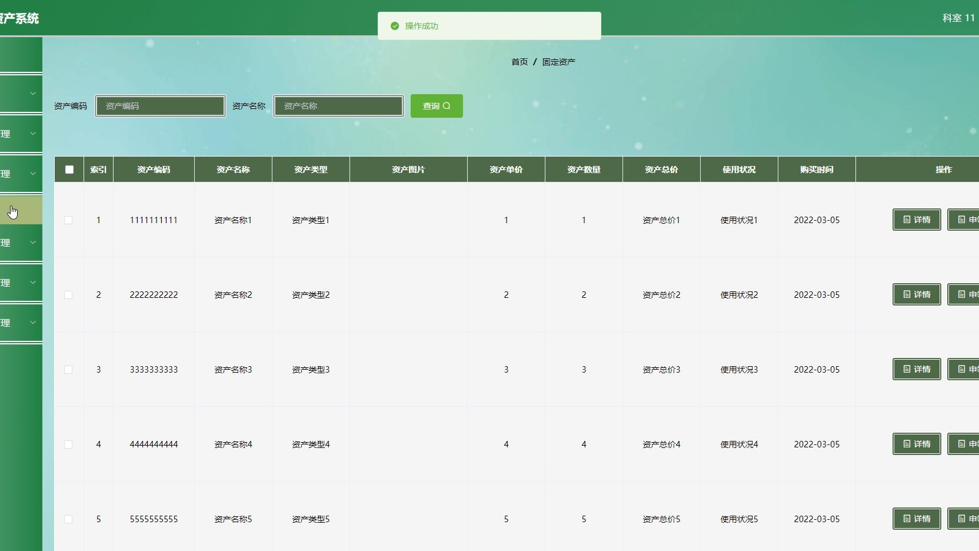Click the 资产编码 column header
Screen dimensions: 979x551
[x=154, y=170]
